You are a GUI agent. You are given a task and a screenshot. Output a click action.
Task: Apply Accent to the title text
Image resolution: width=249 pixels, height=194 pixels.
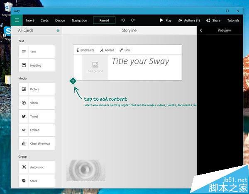[107, 50]
